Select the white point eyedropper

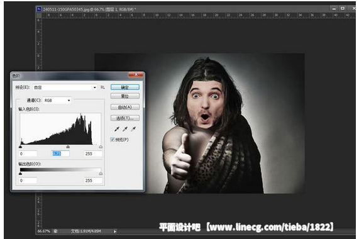(x=133, y=130)
